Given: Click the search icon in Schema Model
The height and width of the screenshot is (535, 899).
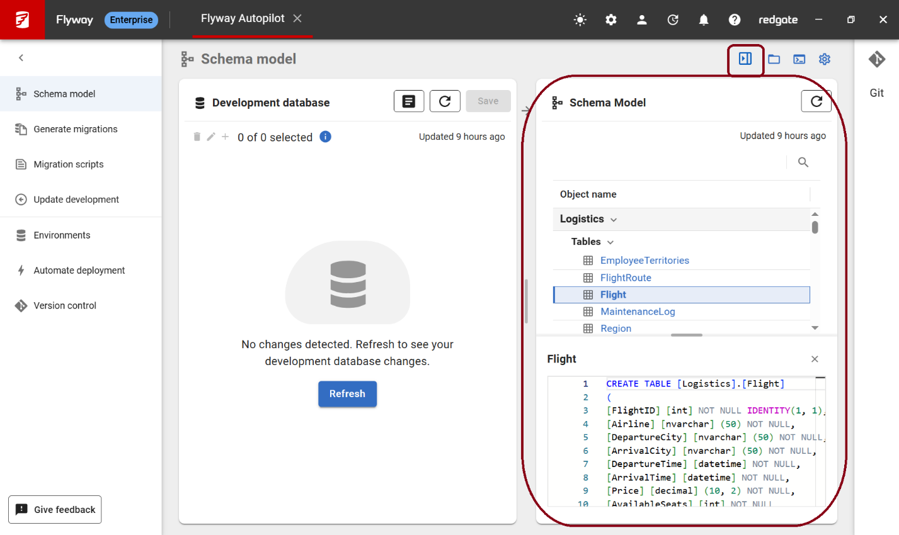Looking at the screenshot, I should [x=803, y=162].
